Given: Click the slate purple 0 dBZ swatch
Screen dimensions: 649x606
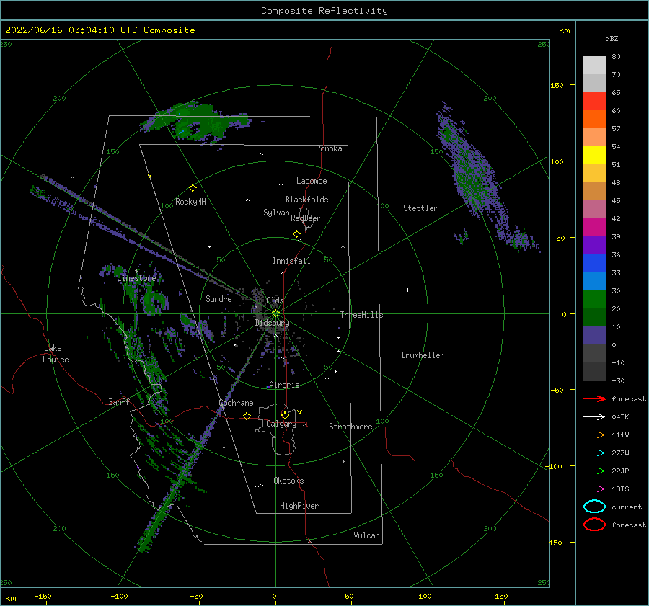Looking at the screenshot, I should pyautogui.click(x=594, y=336).
